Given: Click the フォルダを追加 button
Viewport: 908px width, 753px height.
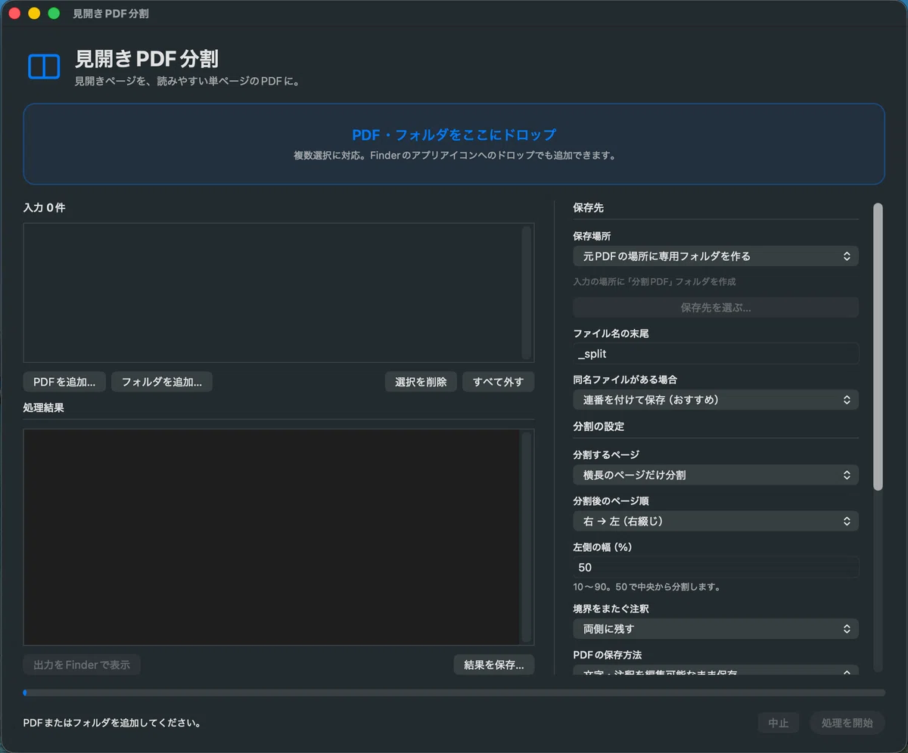Looking at the screenshot, I should click(162, 382).
